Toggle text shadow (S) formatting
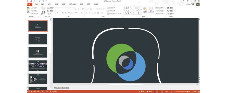 (x=66, y=13)
